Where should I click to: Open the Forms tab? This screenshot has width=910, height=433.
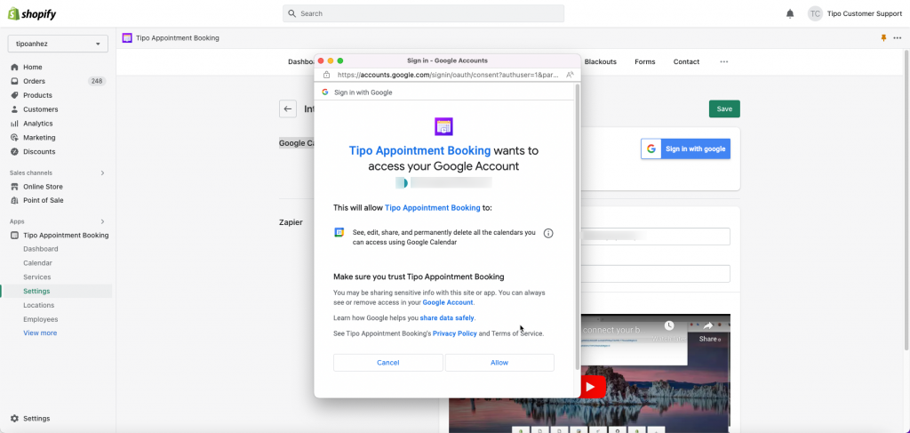pos(645,61)
